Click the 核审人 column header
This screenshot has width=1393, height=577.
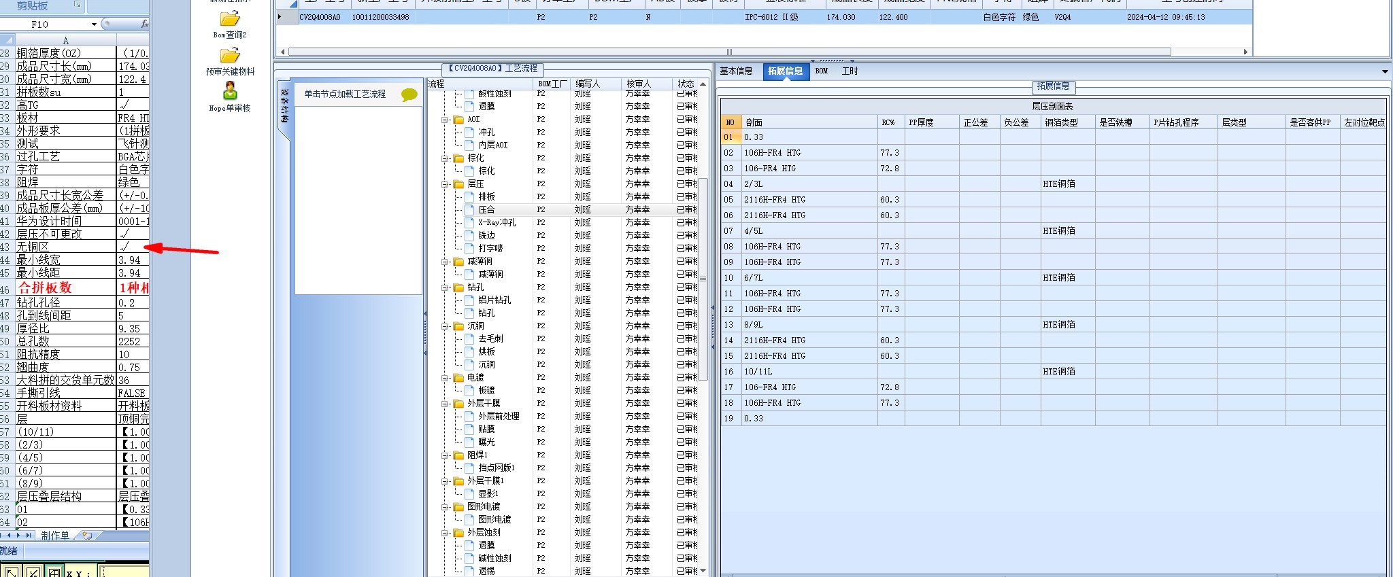click(x=646, y=84)
